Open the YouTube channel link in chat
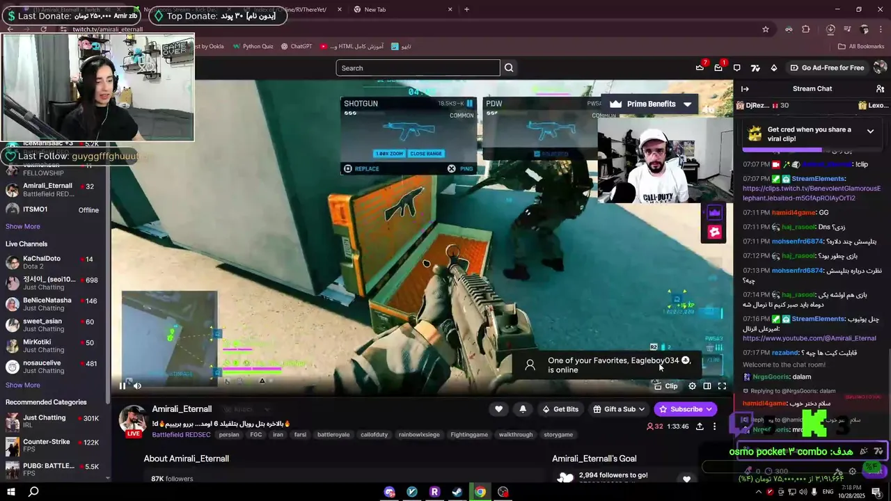 coord(810,338)
